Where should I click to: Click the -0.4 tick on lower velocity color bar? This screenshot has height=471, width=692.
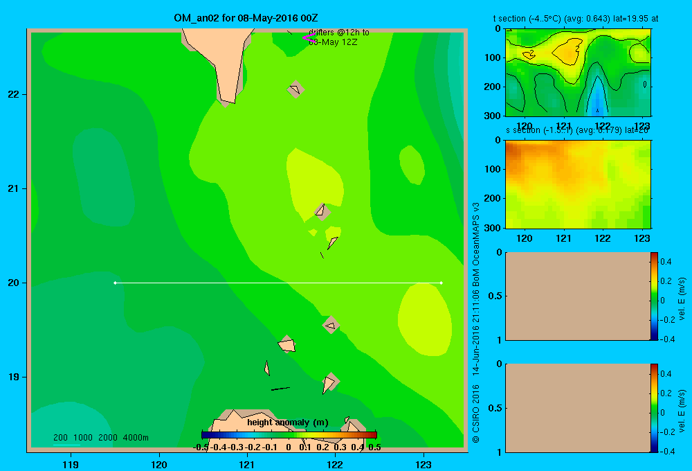(x=667, y=451)
